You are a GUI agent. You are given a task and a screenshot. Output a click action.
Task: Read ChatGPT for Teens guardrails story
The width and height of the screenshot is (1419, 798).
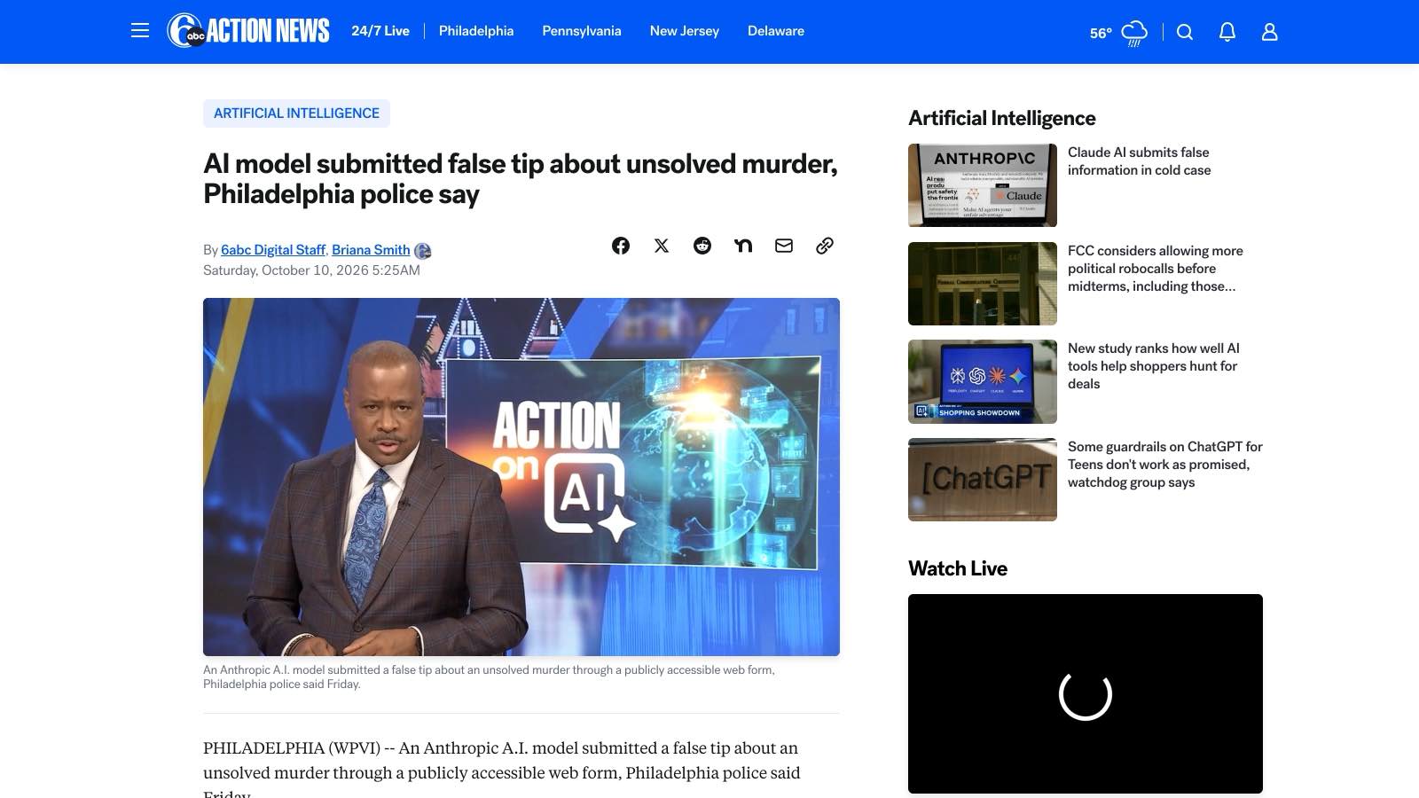1165,465
